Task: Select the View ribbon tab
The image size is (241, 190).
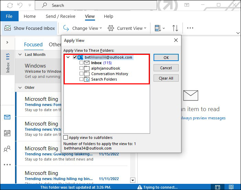Action: pyautogui.click(x=90, y=16)
